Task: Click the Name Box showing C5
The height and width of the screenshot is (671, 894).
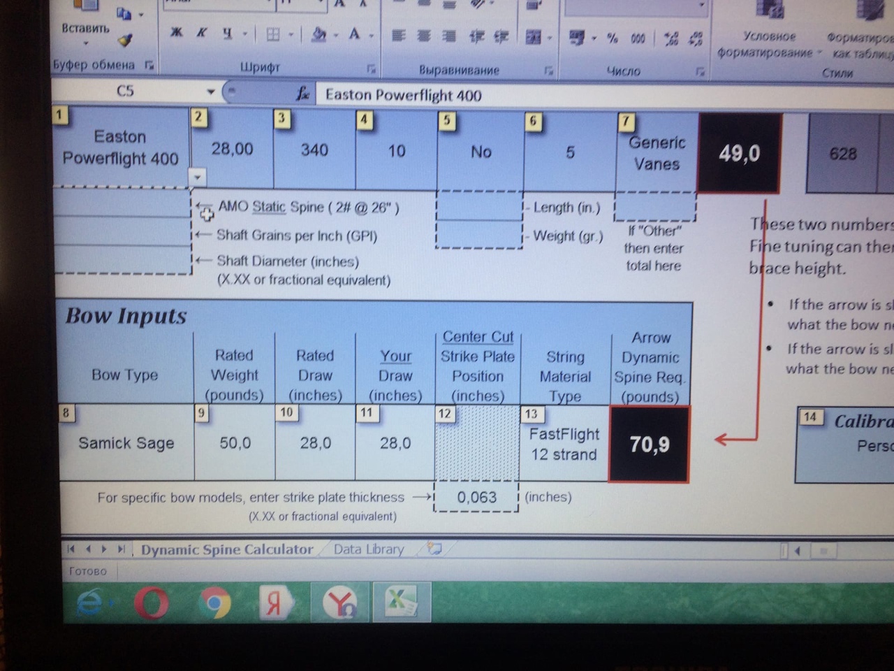Action: tap(126, 91)
